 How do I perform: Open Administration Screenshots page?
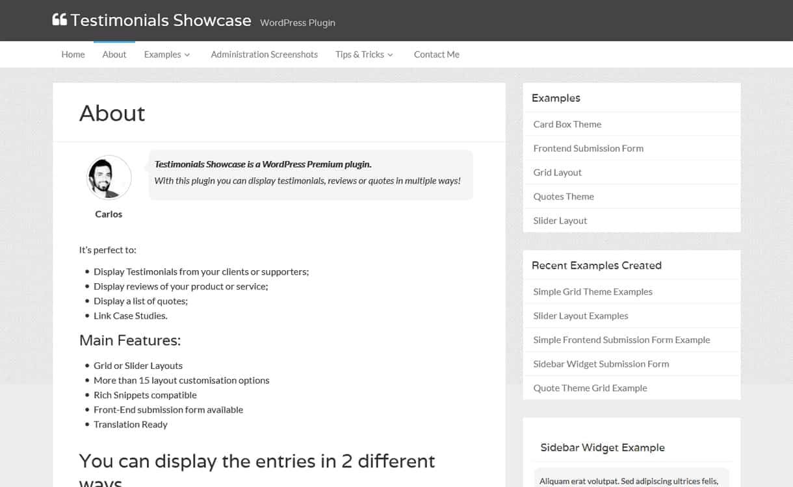click(264, 55)
